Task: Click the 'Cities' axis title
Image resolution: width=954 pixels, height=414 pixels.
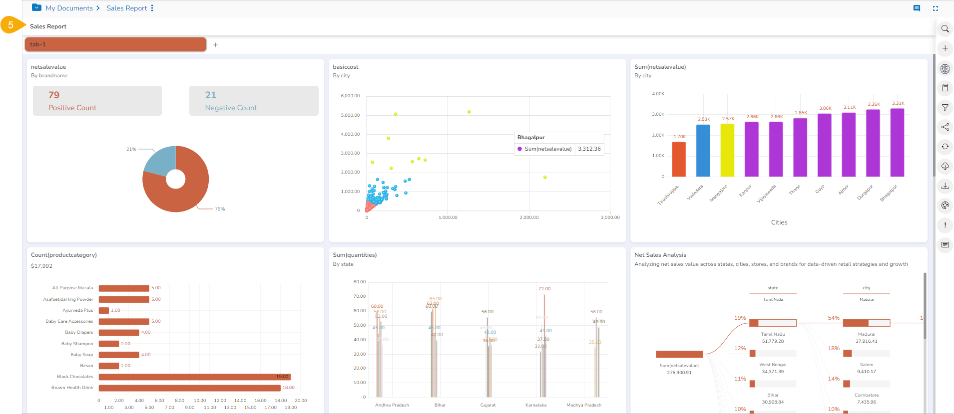Action: (x=779, y=222)
